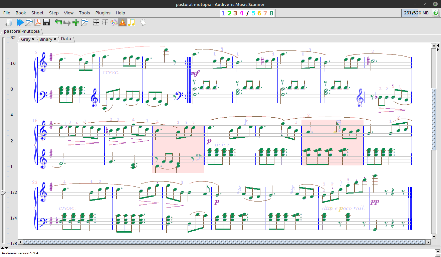Click the PDF export icon

tap(38, 22)
